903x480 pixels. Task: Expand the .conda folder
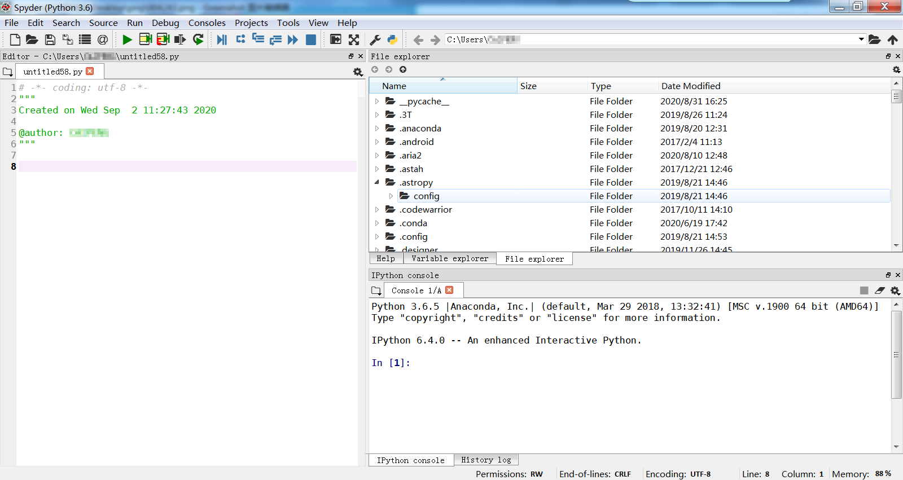[x=377, y=223]
